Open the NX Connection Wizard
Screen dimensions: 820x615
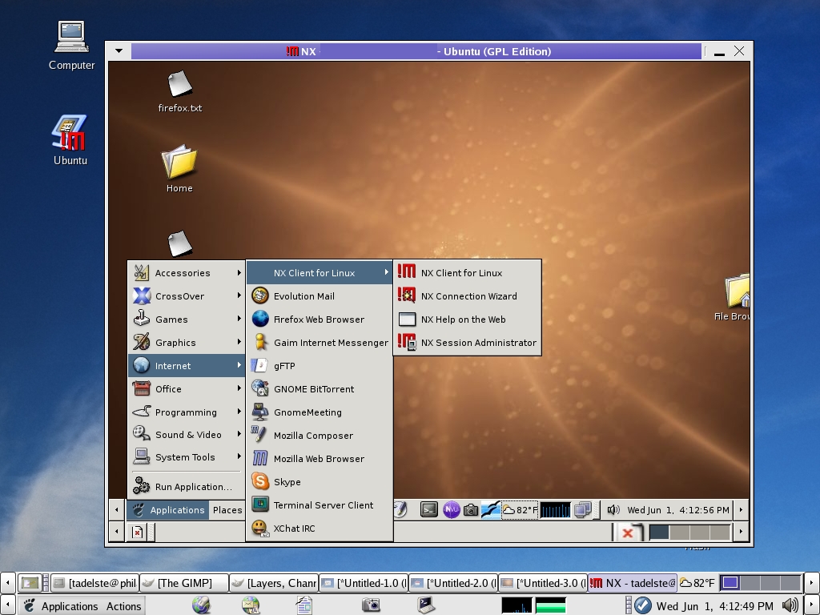click(x=468, y=296)
